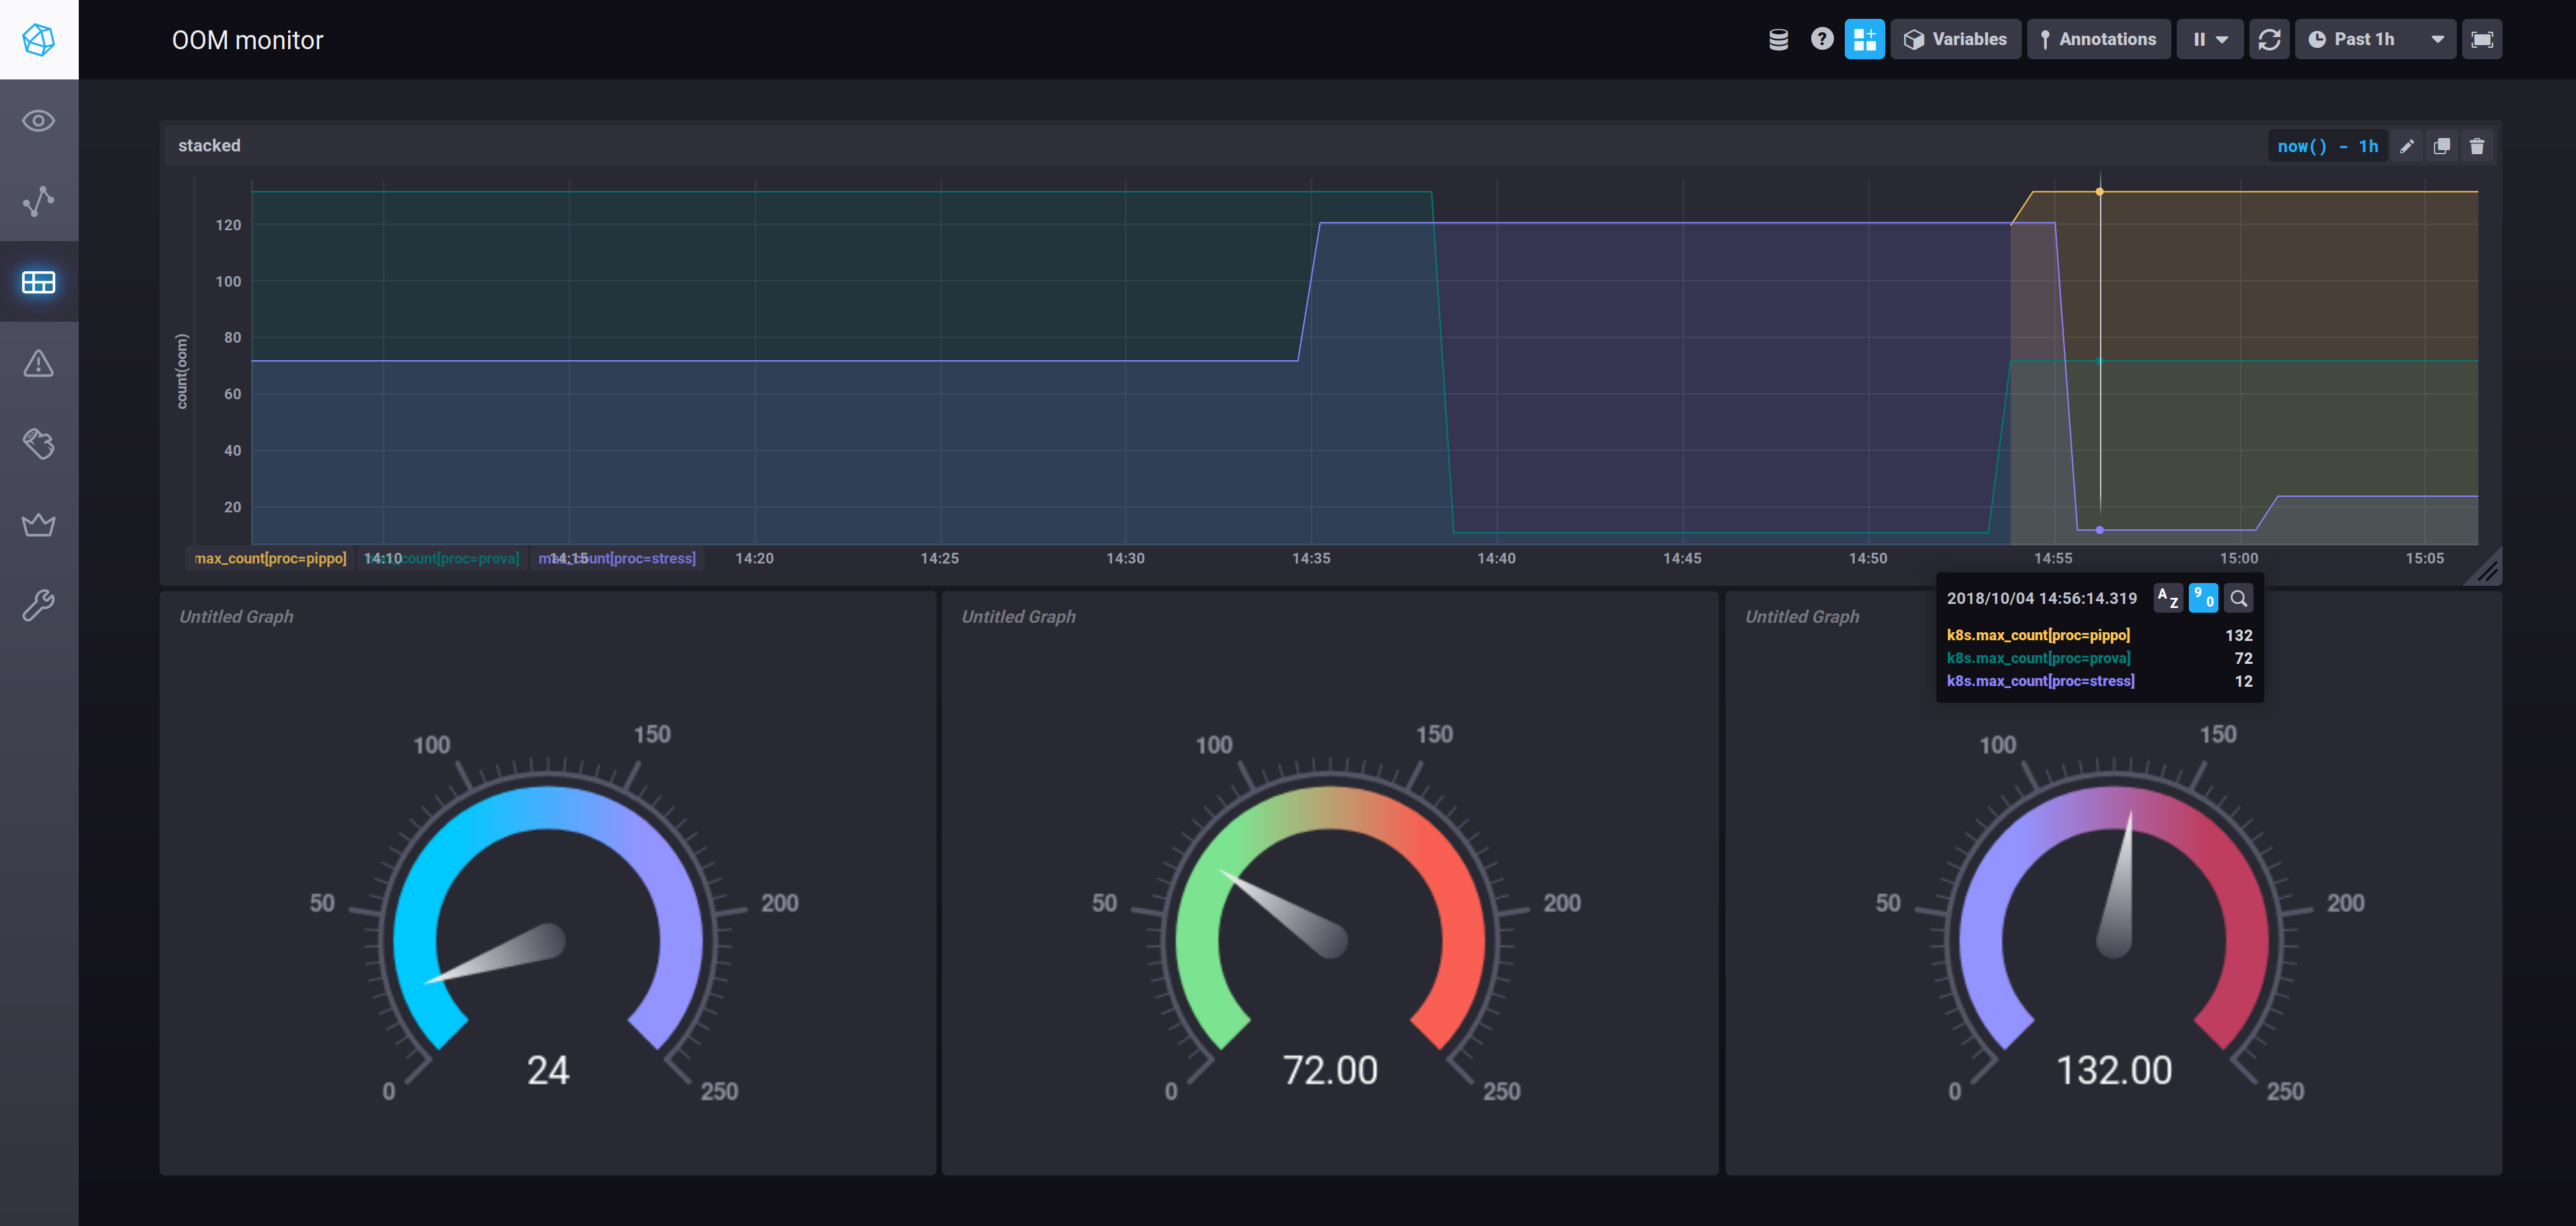
Task: Click the database source icon in header
Action: pos(1778,39)
